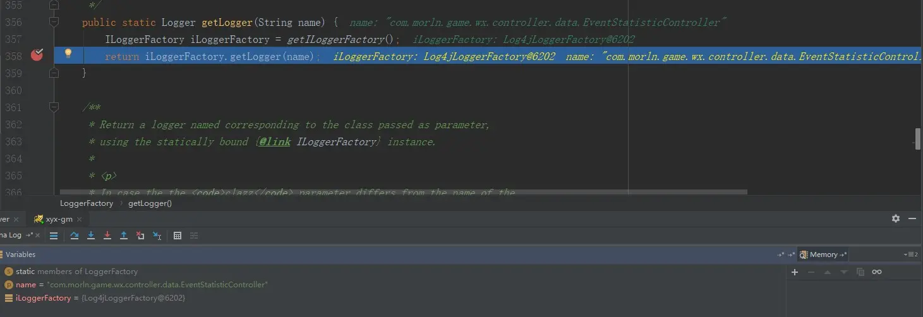The width and height of the screenshot is (923, 317).
Task: Click the New Watch plus icon
Action: tap(795, 272)
